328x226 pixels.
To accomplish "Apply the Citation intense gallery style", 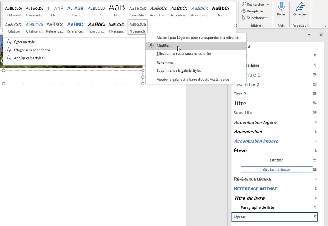I will pos(34,27).
